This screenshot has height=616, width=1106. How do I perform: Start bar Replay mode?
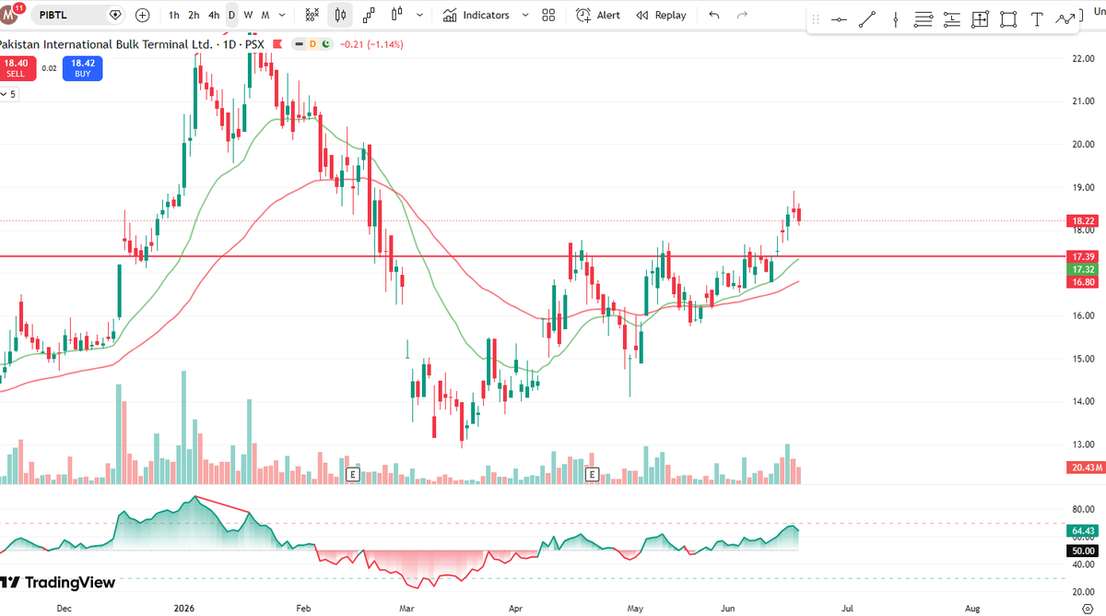pyautogui.click(x=660, y=15)
